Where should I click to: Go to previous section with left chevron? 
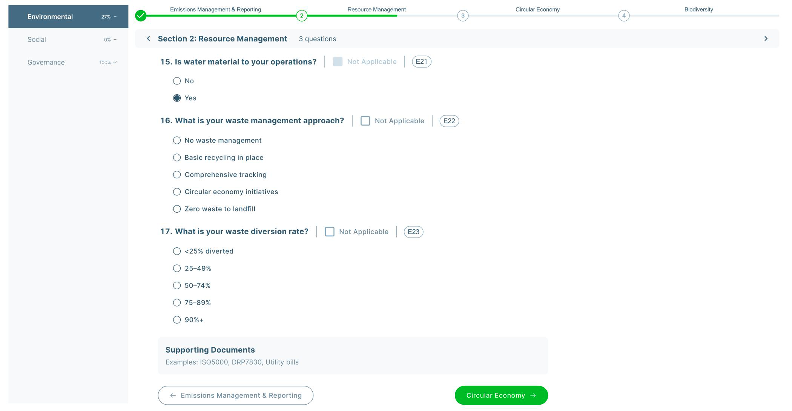click(149, 38)
